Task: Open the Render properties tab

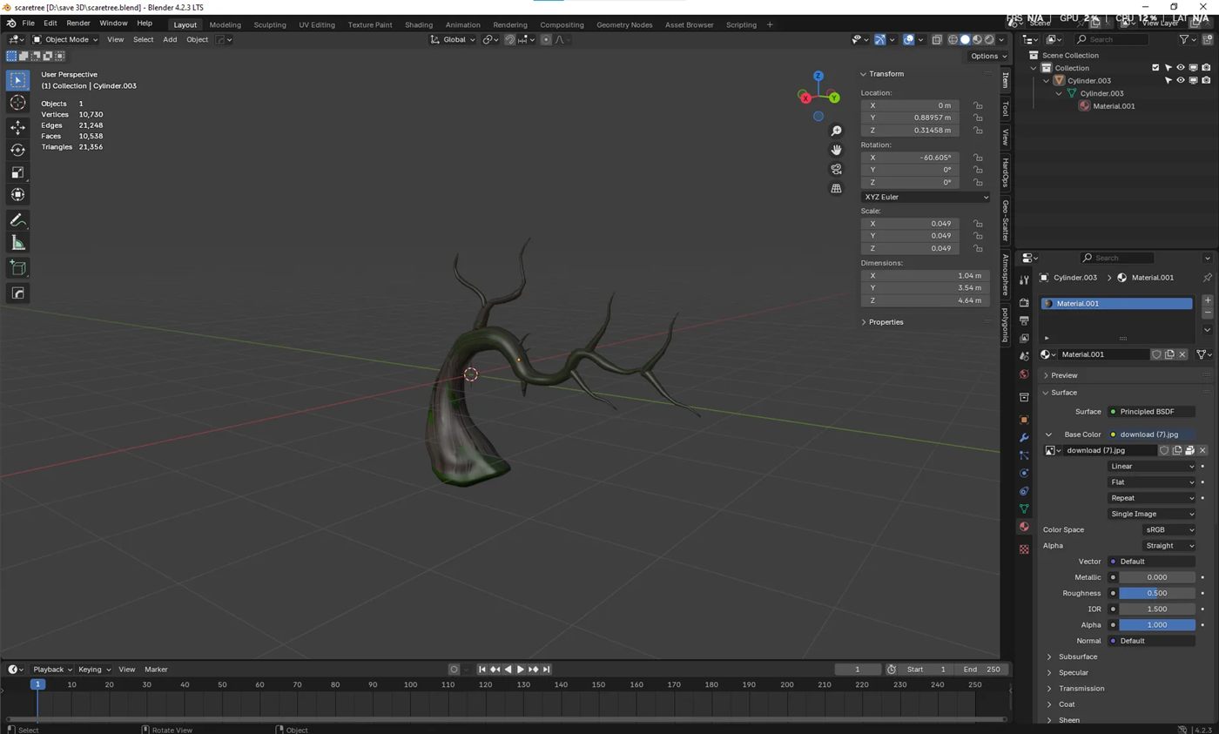Action: click(x=1024, y=302)
